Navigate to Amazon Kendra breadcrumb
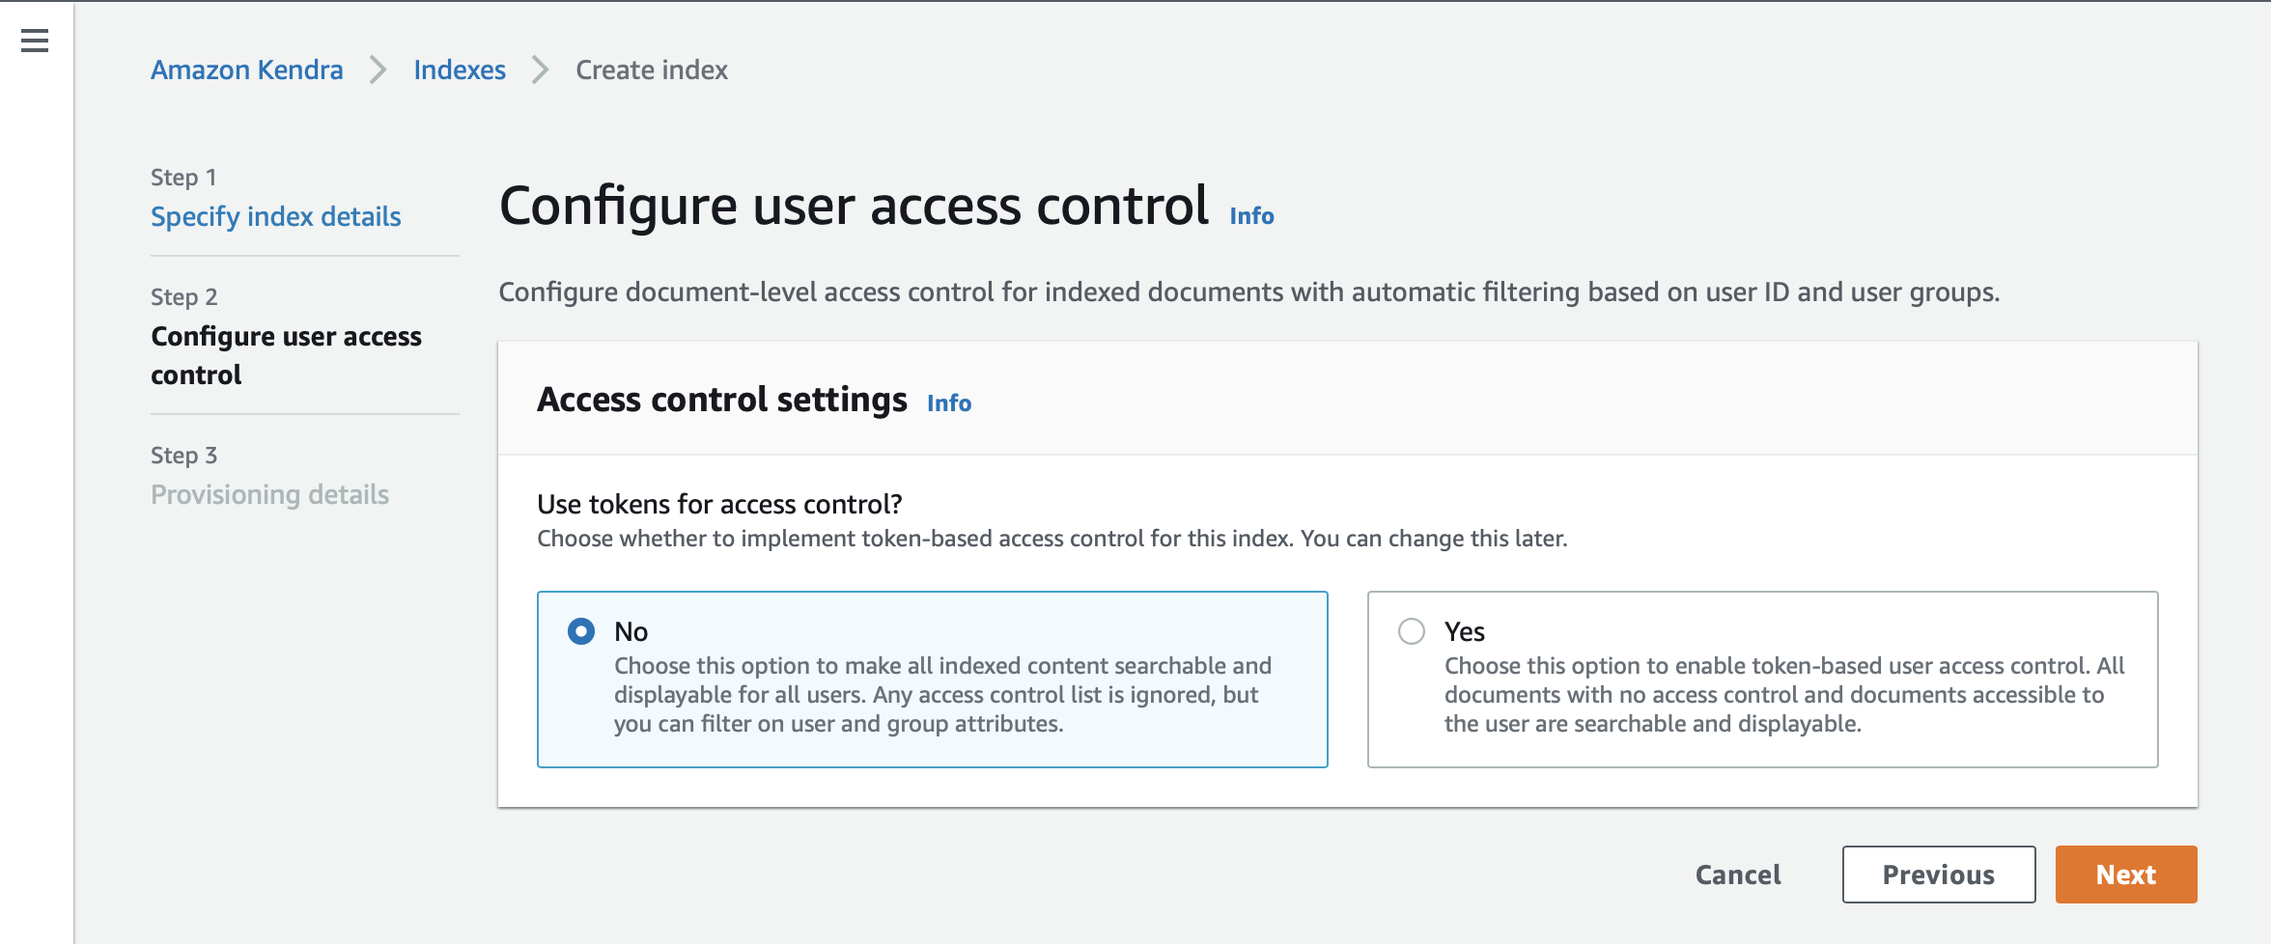2271x944 pixels. (246, 69)
